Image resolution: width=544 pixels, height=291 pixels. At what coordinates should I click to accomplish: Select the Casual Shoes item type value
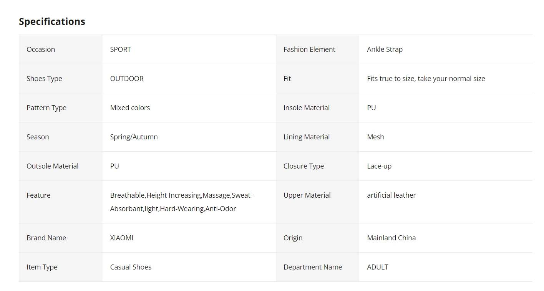coord(131,267)
